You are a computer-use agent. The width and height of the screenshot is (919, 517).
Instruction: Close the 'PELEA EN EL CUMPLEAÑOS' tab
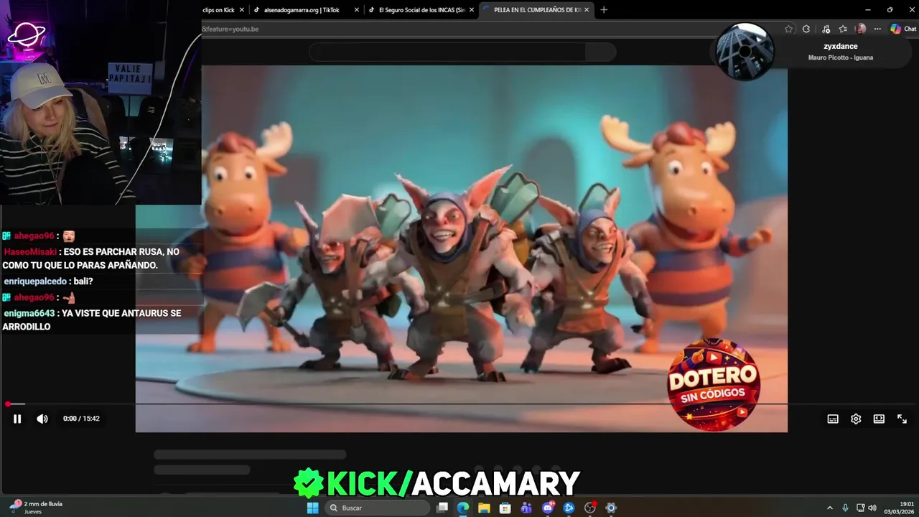(587, 10)
